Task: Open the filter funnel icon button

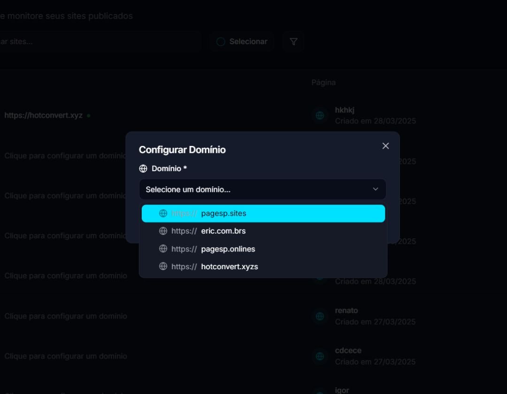Action: (293, 42)
